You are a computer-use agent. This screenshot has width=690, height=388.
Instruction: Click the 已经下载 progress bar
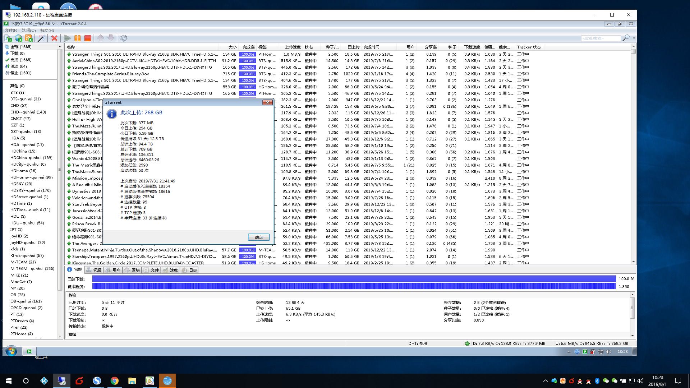click(x=354, y=279)
